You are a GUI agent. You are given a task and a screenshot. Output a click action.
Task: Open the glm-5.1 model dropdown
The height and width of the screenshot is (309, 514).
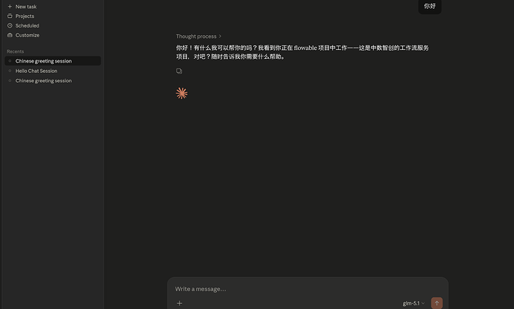click(413, 304)
